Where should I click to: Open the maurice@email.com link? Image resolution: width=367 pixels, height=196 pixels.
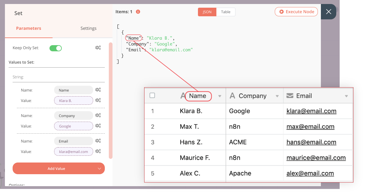pos(316,158)
